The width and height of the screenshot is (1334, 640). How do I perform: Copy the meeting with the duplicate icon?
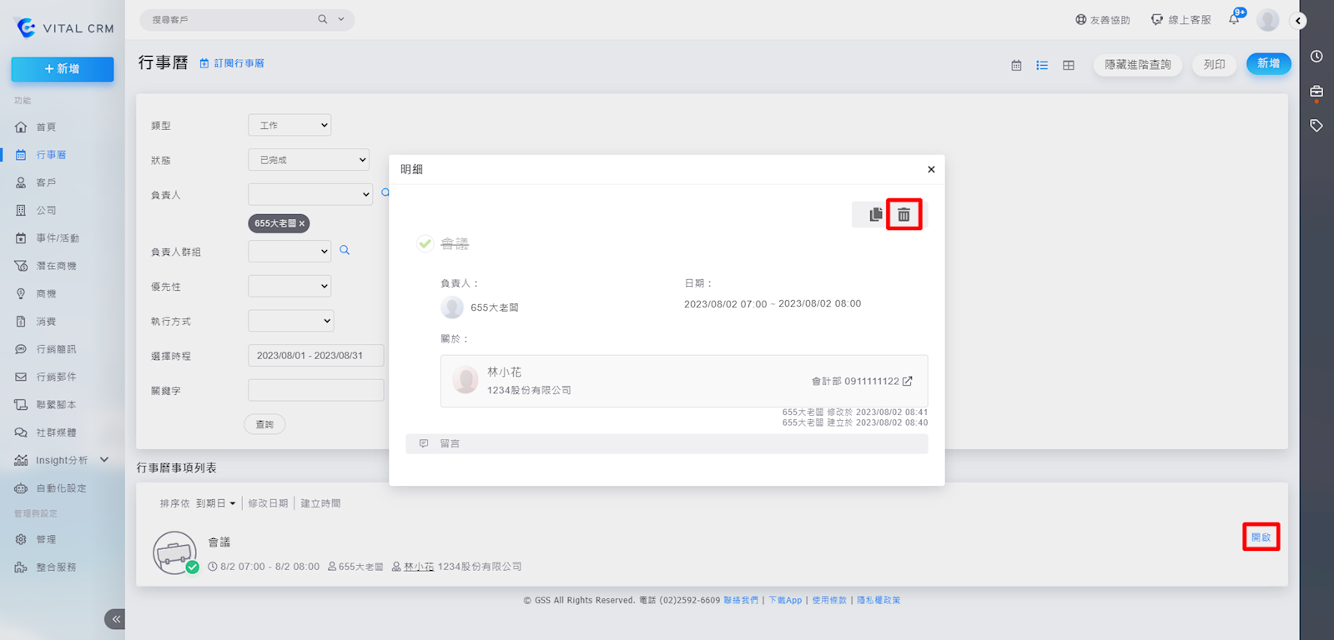point(875,215)
